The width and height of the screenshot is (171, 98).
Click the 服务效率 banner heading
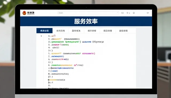(86, 21)
